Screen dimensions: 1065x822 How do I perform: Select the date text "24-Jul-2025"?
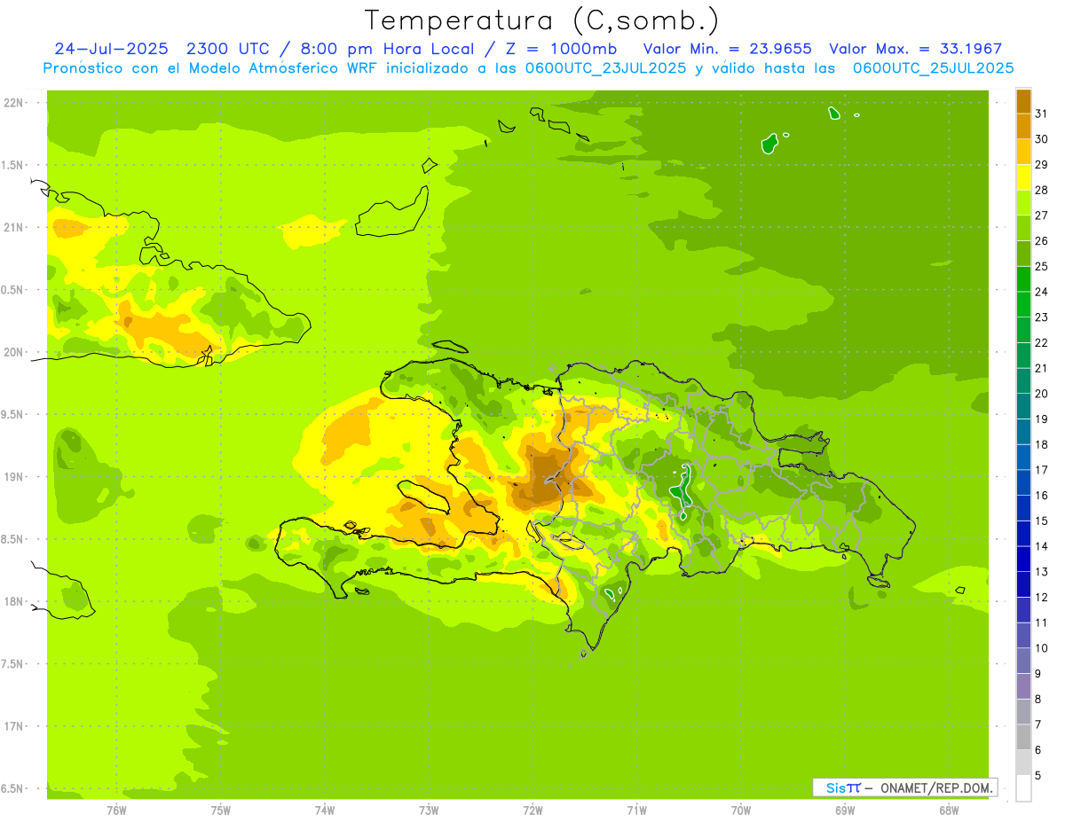(114, 49)
